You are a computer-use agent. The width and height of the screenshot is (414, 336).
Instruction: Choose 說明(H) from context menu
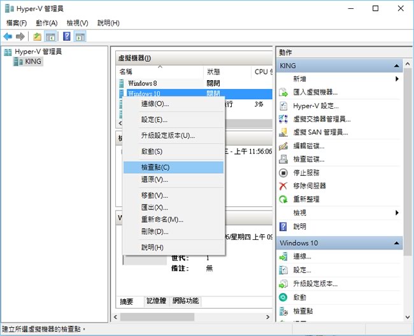[x=173, y=248]
